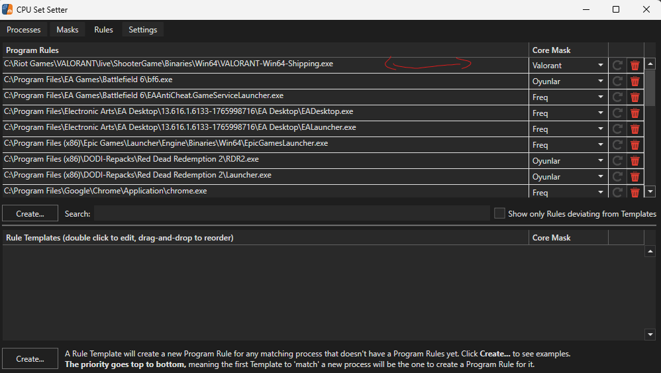661x373 pixels.
Task: Click Rule Templates scrollbar down arrow
Action: tap(650, 335)
